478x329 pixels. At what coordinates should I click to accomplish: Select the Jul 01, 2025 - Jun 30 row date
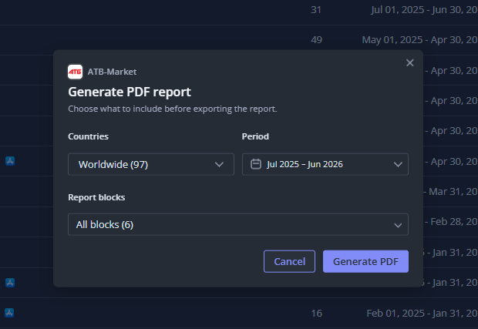pos(424,10)
